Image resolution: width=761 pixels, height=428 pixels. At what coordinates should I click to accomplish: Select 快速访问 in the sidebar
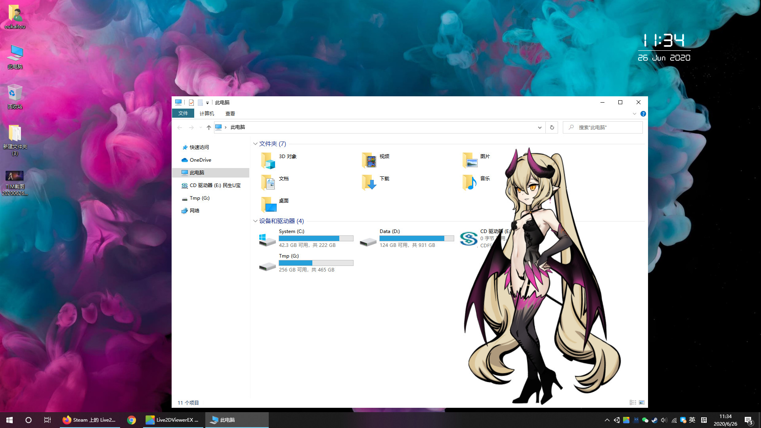tap(199, 147)
